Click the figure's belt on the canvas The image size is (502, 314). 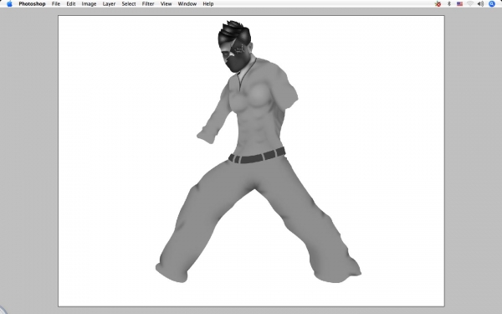[x=257, y=156]
